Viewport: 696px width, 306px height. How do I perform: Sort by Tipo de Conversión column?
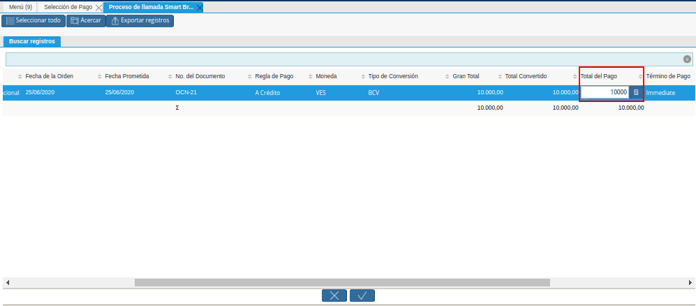393,76
